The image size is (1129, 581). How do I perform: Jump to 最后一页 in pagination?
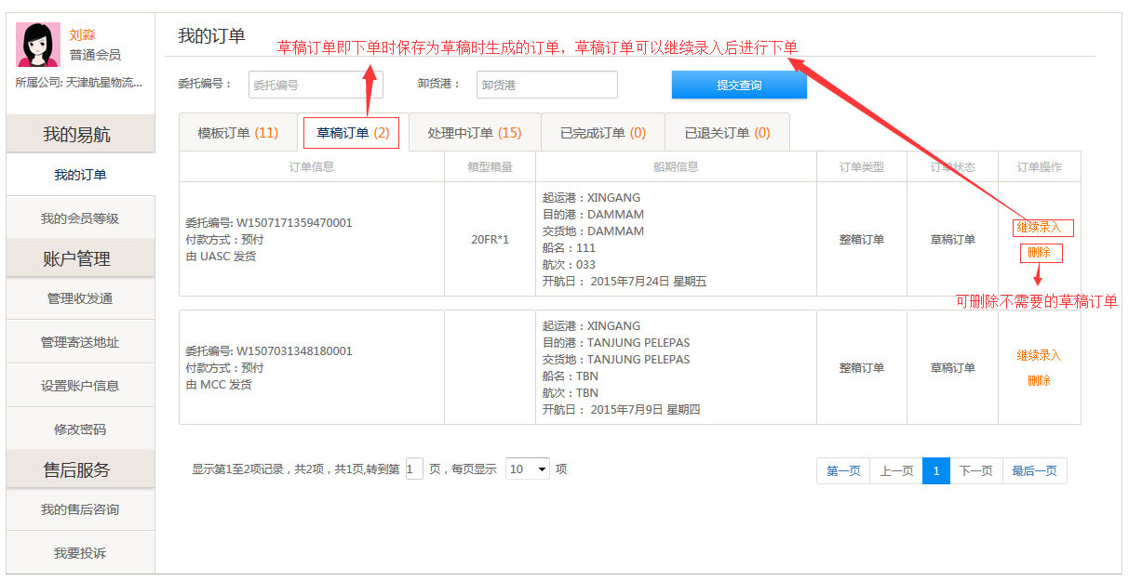coord(1034,471)
